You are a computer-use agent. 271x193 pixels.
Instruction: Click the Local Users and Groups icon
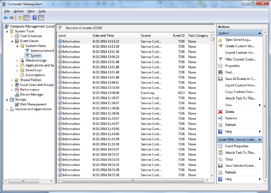point(17,85)
